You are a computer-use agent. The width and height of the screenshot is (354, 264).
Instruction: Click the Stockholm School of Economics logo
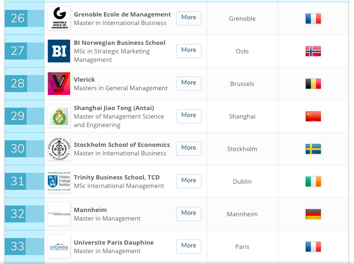(59, 149)
